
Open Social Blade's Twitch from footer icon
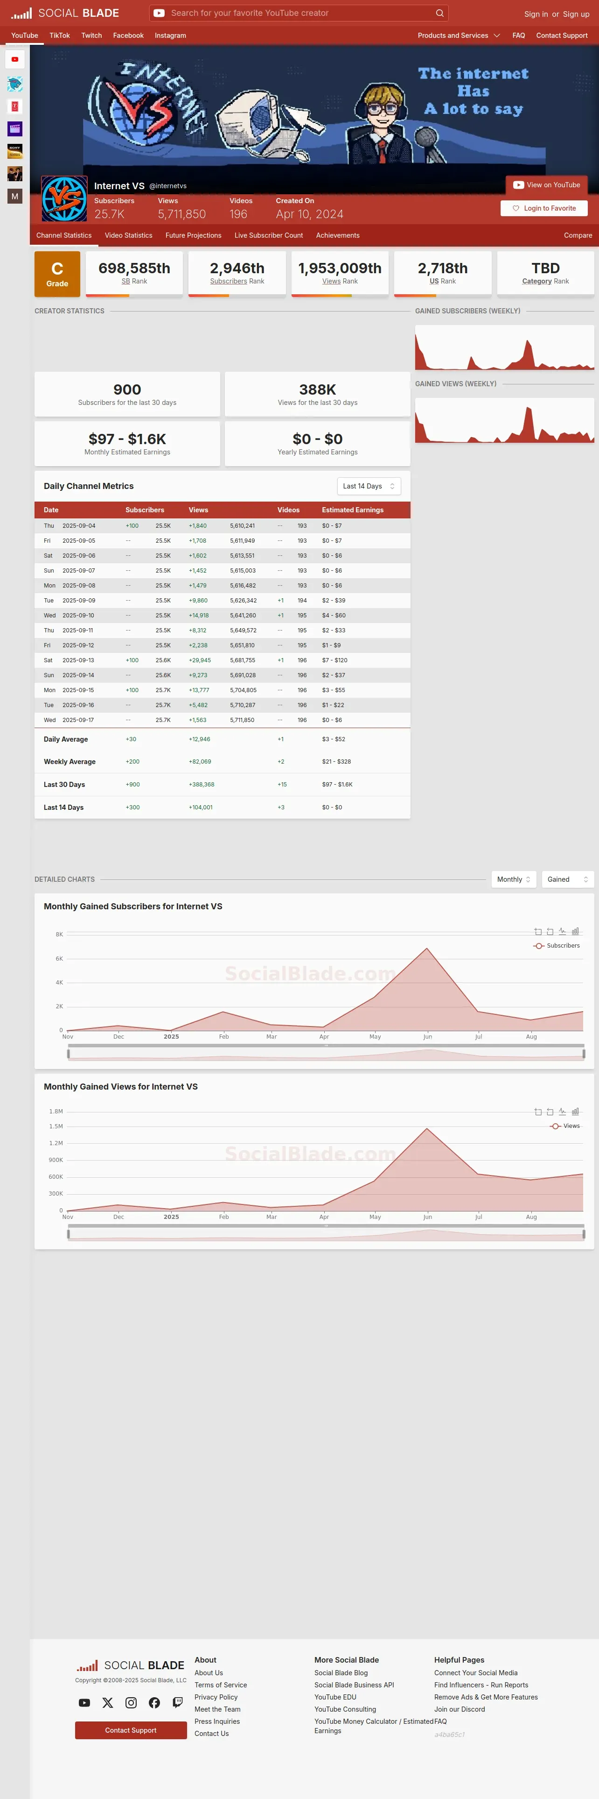point(178,1703)
